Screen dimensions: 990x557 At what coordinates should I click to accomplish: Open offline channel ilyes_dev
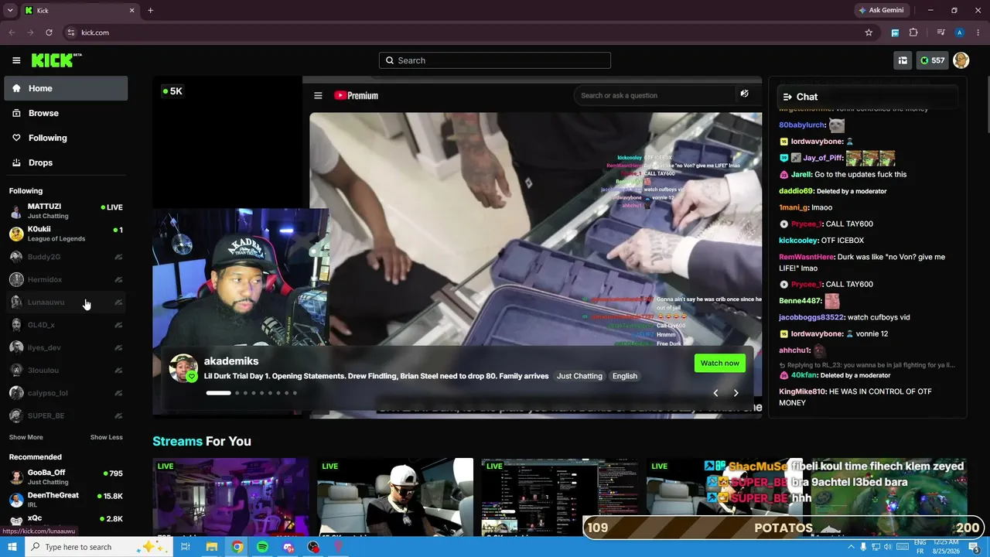pos(66,347)
